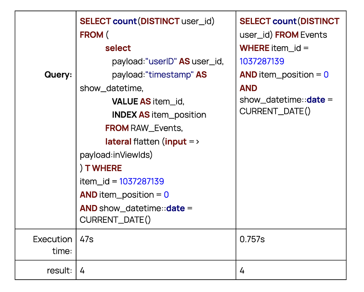Click the RAW_Events table name
Screen dimensions: 364x292
point(156,128)
